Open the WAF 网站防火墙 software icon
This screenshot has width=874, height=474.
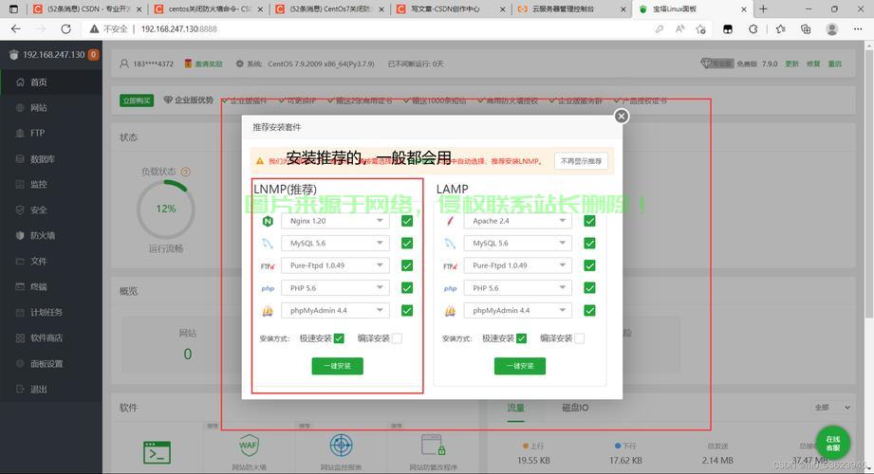pos(249,446)
